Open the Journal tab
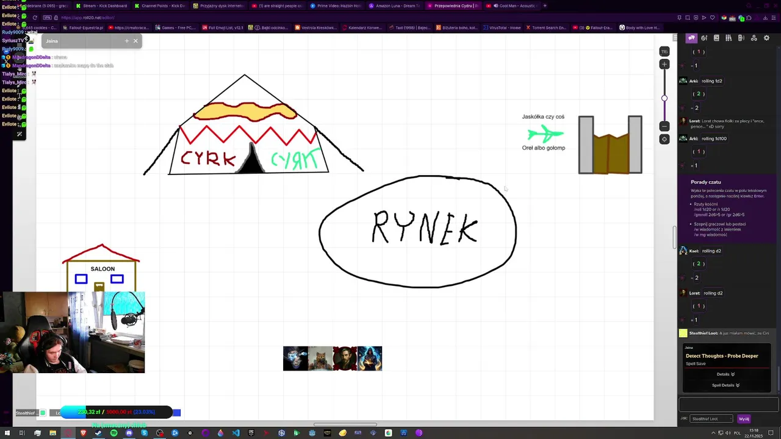781x439 pixels. (x=716, y=38)
